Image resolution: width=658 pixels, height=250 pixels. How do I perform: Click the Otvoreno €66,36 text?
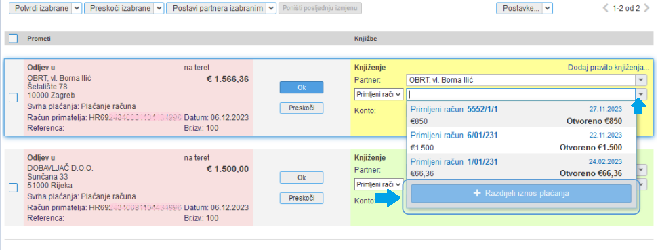(591, 173)
